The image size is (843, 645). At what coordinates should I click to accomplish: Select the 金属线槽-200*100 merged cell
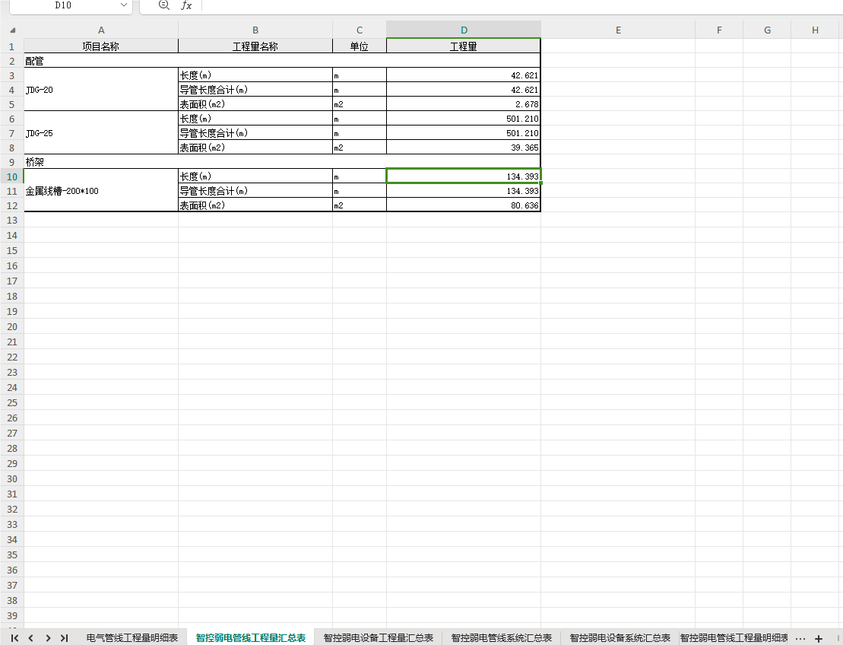101,190
